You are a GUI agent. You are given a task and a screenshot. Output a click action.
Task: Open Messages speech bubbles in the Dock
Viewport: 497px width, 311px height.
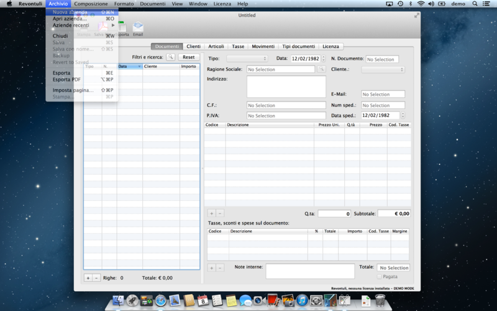tap(245, 300)
